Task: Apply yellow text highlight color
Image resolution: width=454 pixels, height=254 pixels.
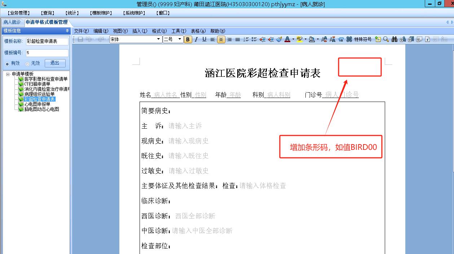Action: (300, 39)
